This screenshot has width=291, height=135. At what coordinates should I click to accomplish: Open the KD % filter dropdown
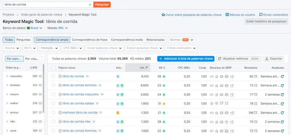(x=30, y=48)
